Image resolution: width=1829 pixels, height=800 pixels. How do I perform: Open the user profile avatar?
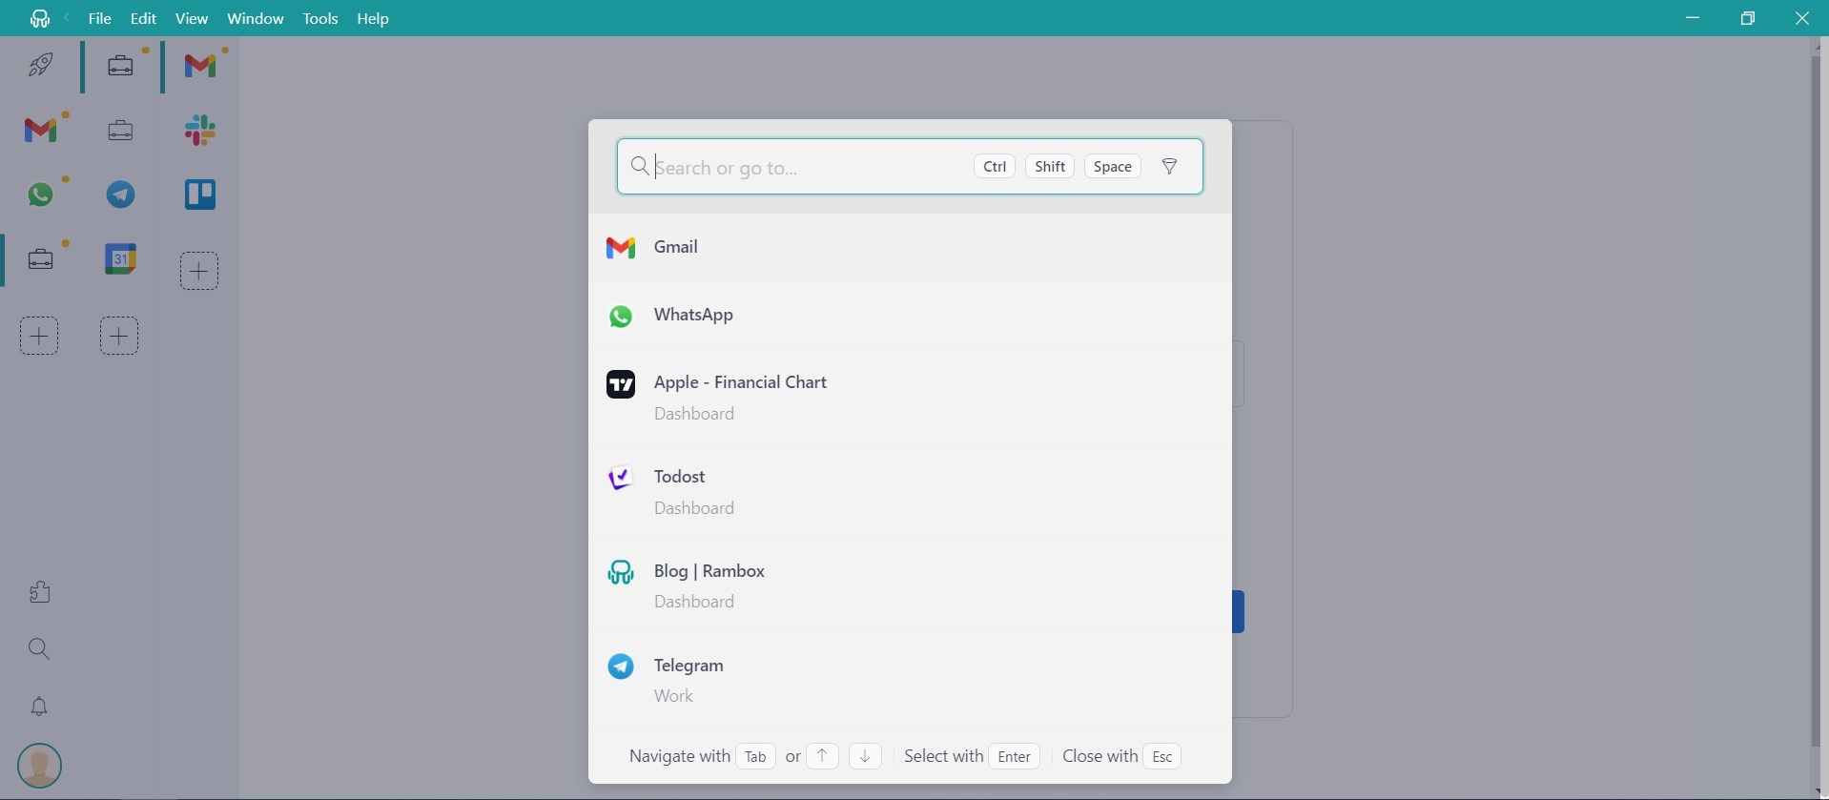39,766
